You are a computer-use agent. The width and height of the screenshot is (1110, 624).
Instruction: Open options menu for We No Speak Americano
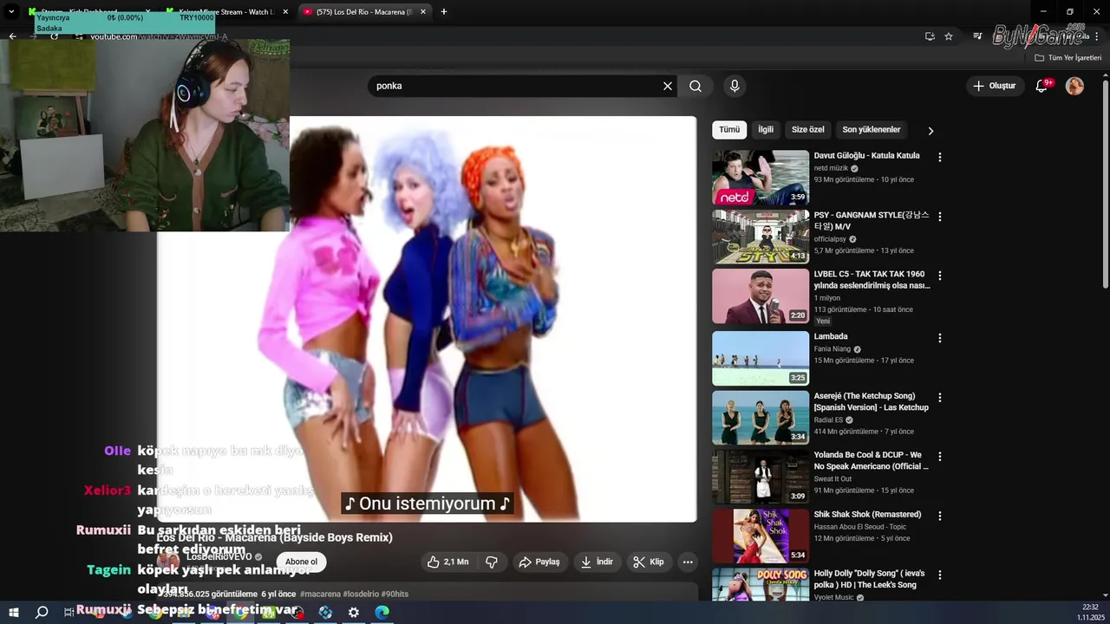coord(939,456)
